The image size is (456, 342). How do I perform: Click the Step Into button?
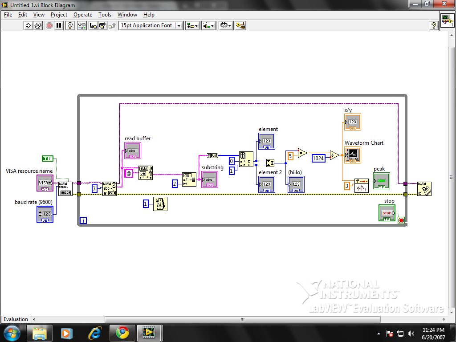pos(93,25)
